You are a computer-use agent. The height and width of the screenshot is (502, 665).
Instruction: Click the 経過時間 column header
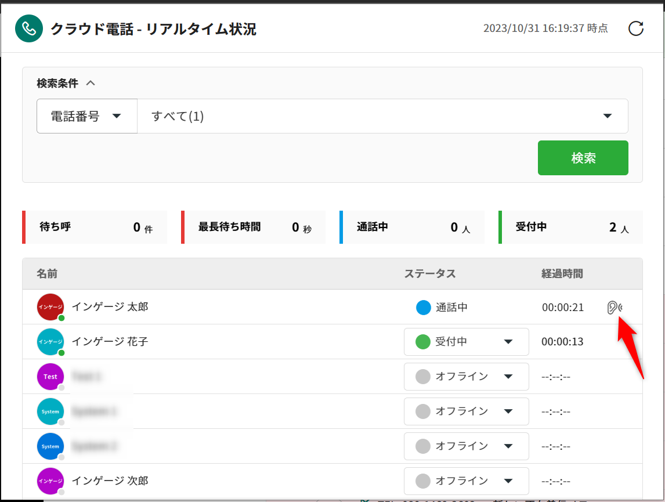pyautogui.click(x=562, y=274)
